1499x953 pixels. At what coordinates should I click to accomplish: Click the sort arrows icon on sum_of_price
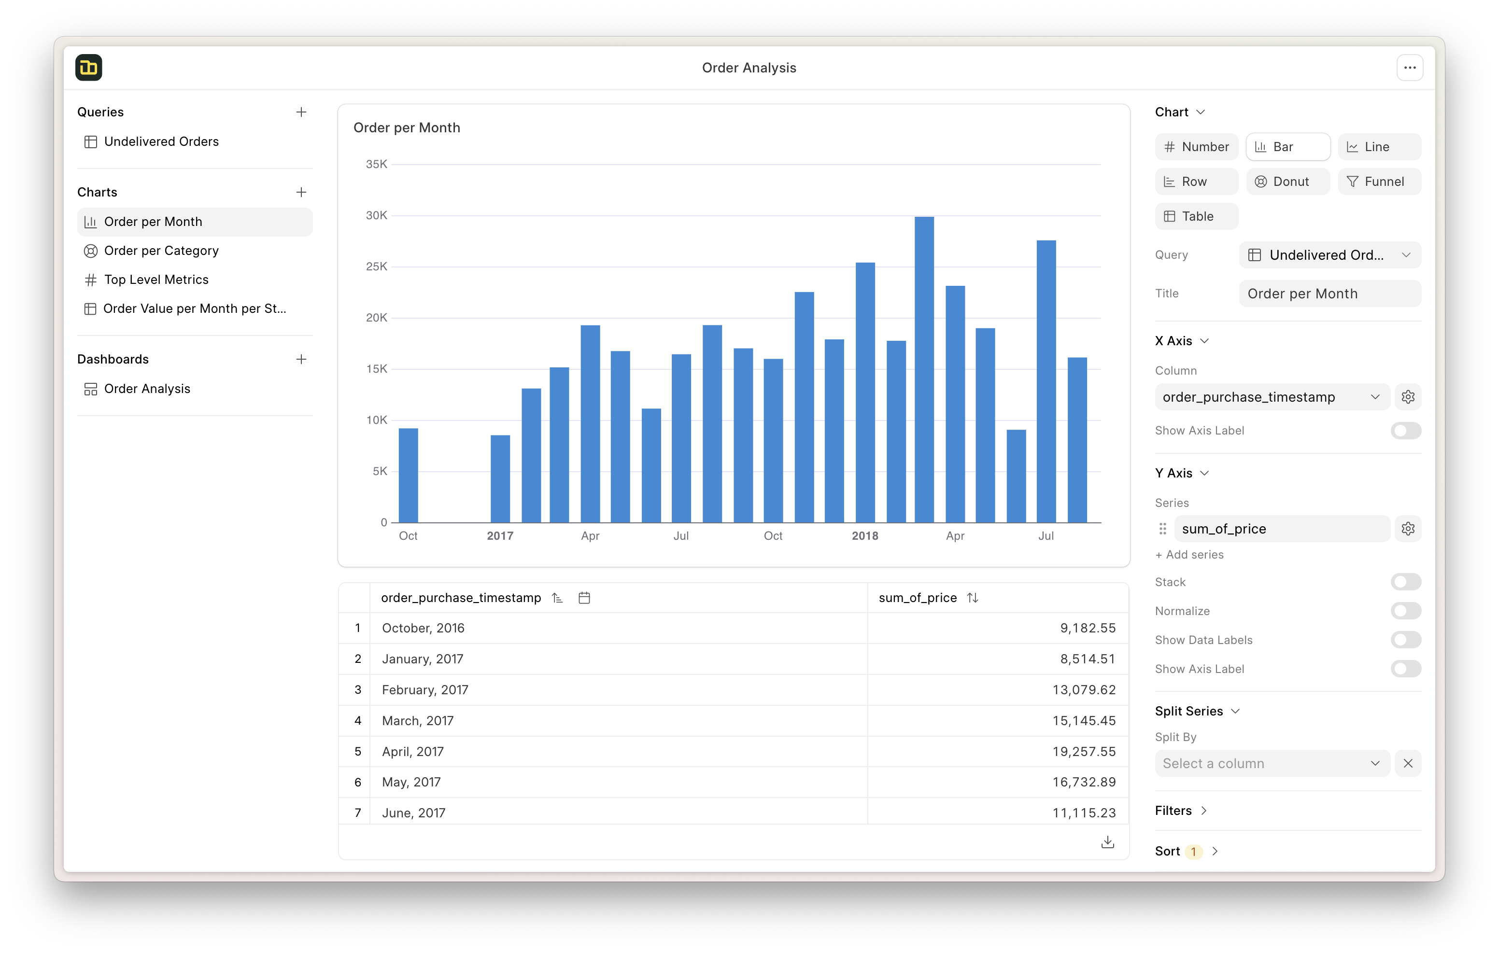coord(972,598)
